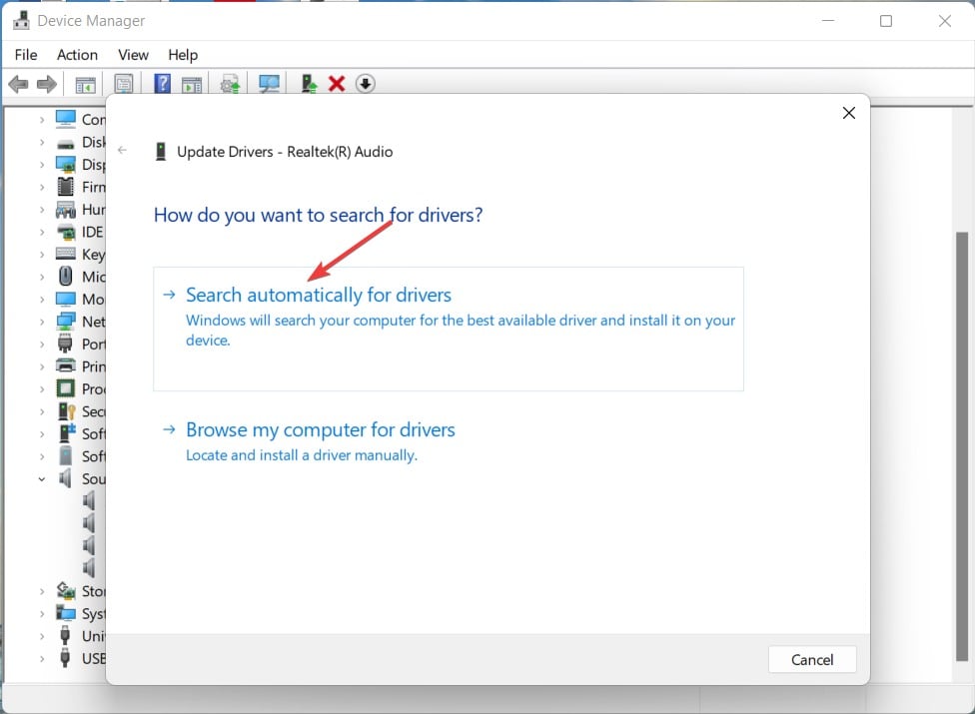The image size is (975, 714).
Task: Open the Help menu
Action: pos(183,55)
